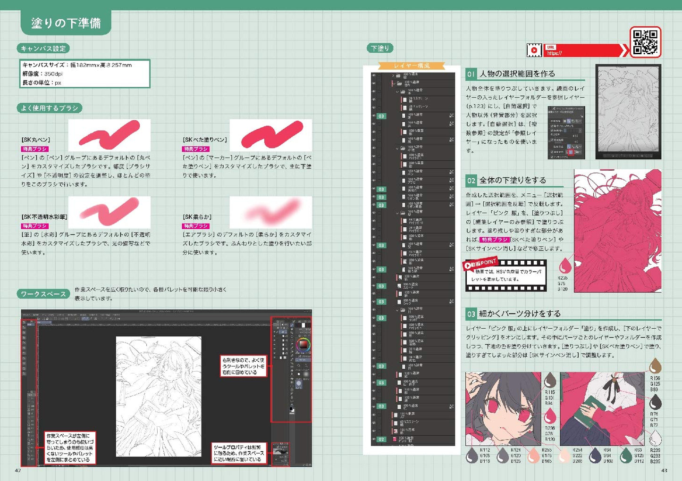Expand the collapsed top layer folder chevron

pyautogui.click(x=393, y=75)
